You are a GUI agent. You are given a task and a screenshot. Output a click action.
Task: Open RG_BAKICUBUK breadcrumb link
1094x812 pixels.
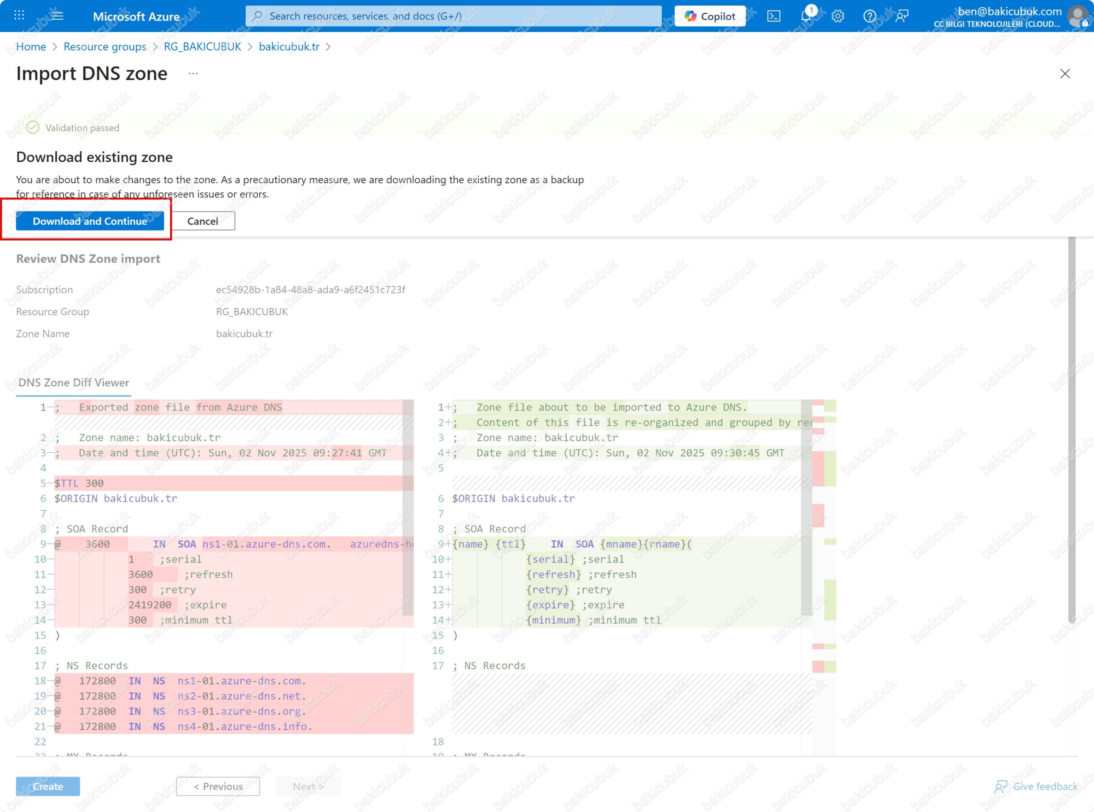202,47
